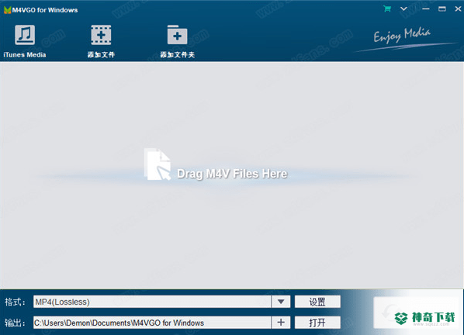Click the 添加文件 film-strip icon

pos(101,35)
